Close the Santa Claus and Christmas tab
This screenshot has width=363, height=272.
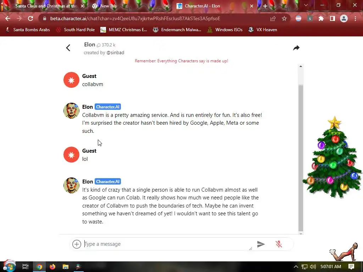82,6
